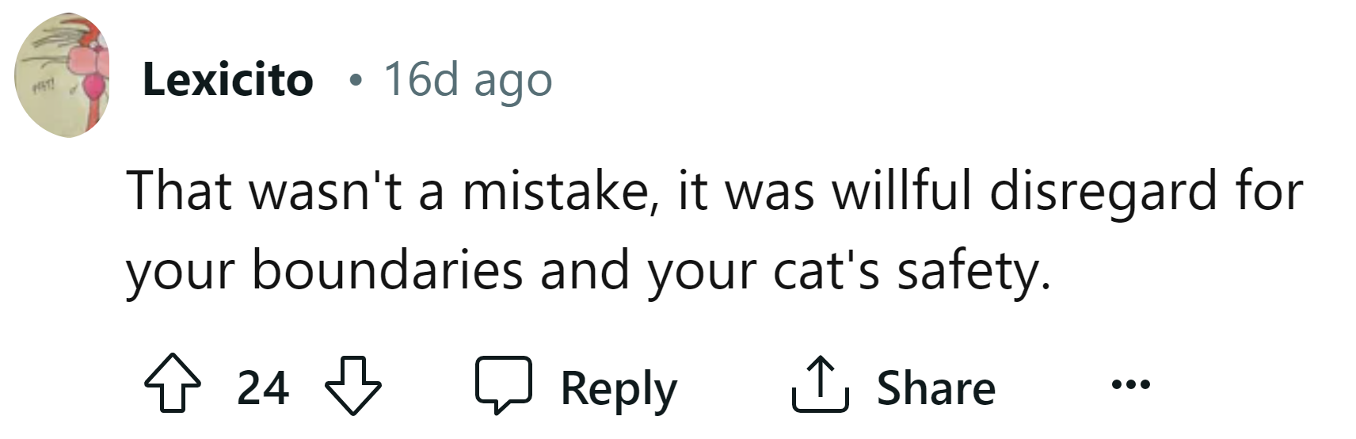1356x439 pixels.
Task: Click the word "disregard" in the comment
Action: pyautogui.click(x=1103, y=193)
